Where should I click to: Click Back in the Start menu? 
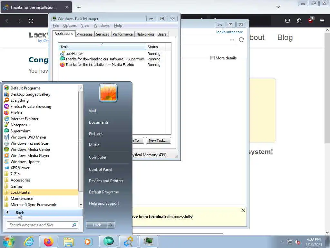[43, 212]
